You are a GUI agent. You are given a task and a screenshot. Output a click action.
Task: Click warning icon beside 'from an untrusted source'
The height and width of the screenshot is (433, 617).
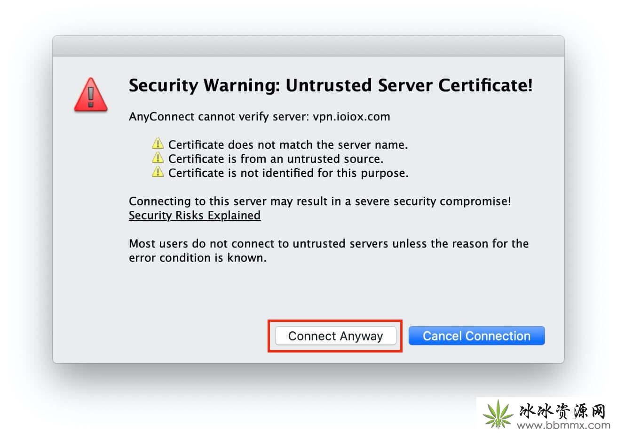click(x=158, y=158)
